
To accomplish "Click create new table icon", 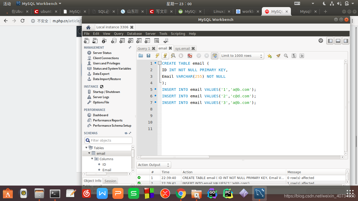I will (122, 41).
